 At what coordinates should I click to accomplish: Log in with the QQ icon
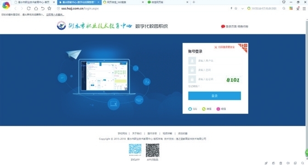tap(190, 109)
